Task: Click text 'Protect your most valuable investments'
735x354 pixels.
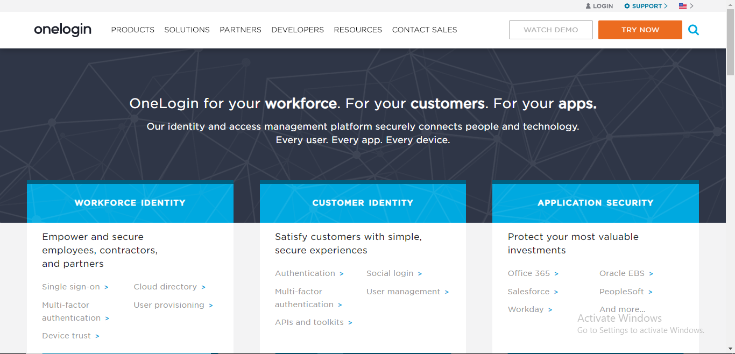Action: pos(573,243)
